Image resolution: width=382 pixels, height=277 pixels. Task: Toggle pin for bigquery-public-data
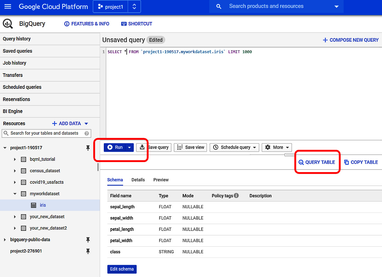pos(88,240)
